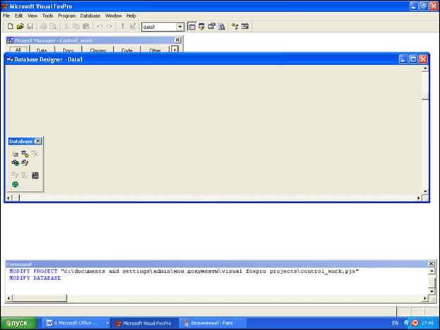Click the Cut scissors icon
This screenshot has width=440, height=330.
tap(66, 26)
